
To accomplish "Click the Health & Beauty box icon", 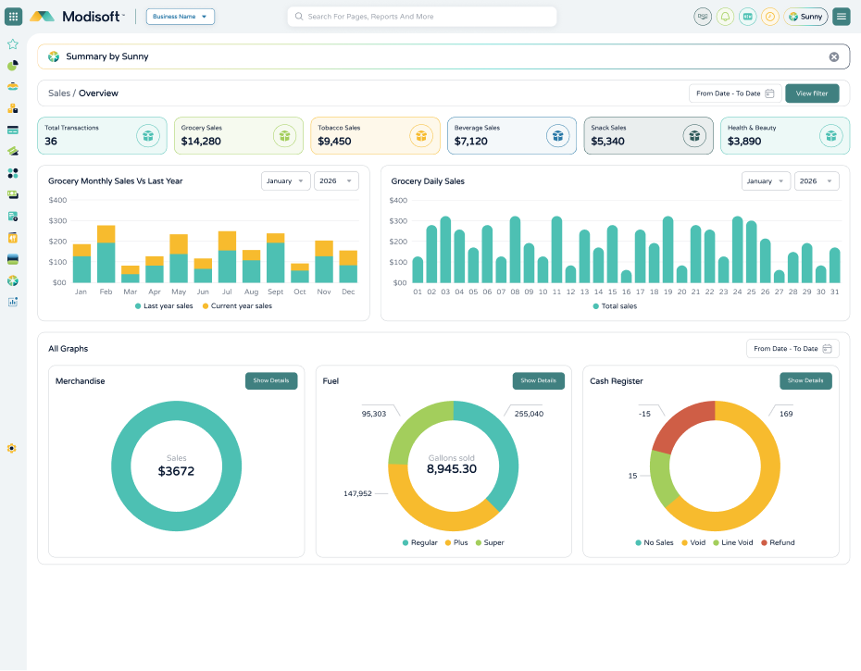I will (x=830, y=136).
